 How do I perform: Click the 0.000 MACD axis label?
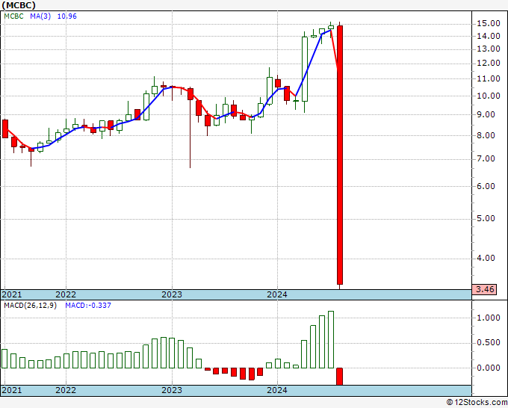click(x=489, y=368)
